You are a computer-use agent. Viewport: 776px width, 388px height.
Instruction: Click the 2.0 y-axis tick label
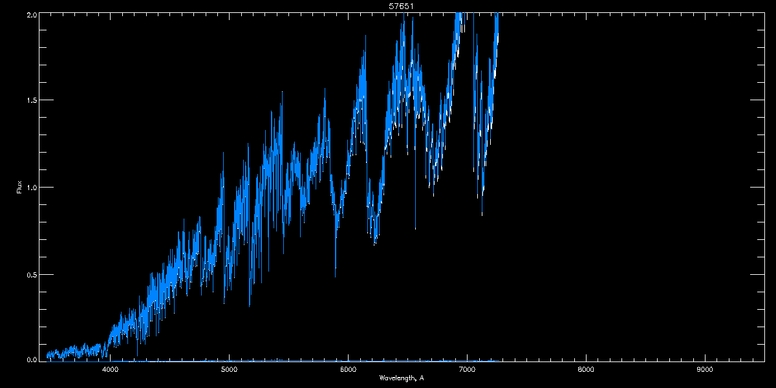click(30, 14)
